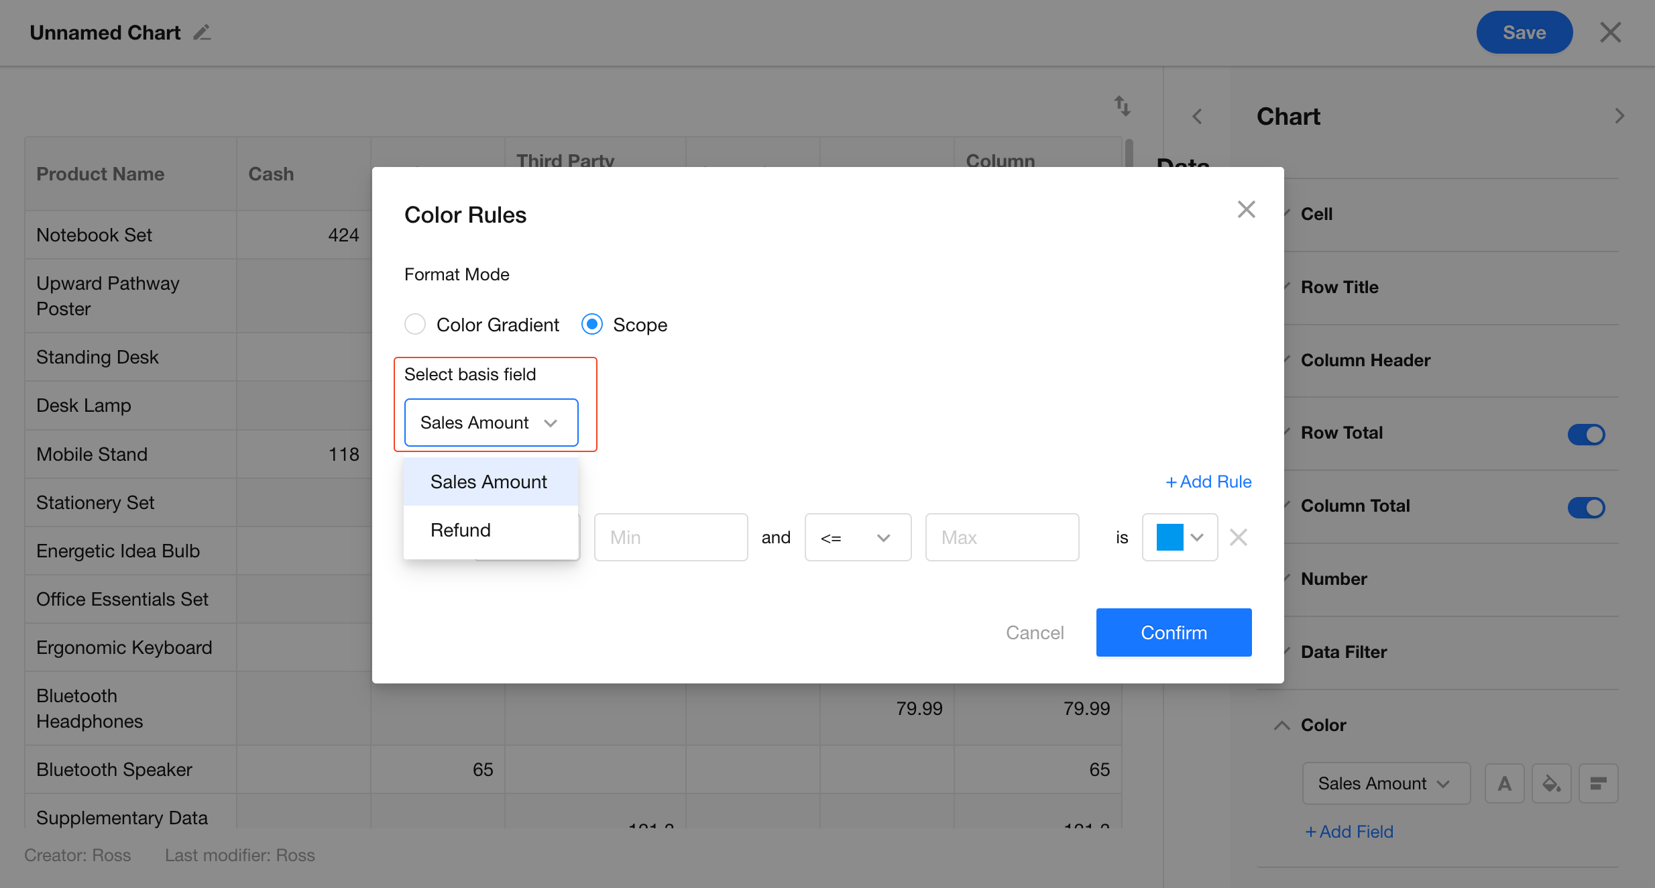1655x888 pixels.
Task: Click the Confirm button
Action: 1174,632
